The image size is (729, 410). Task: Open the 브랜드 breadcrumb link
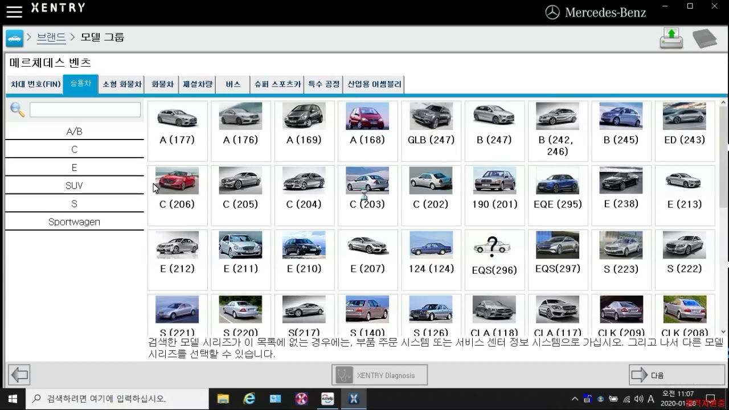(x=51, y=38)
